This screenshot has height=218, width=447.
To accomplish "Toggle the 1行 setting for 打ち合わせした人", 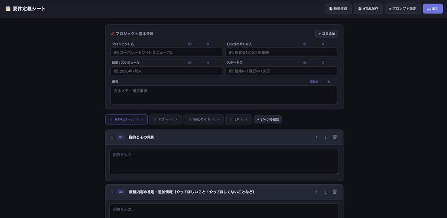I will (305, 44).
